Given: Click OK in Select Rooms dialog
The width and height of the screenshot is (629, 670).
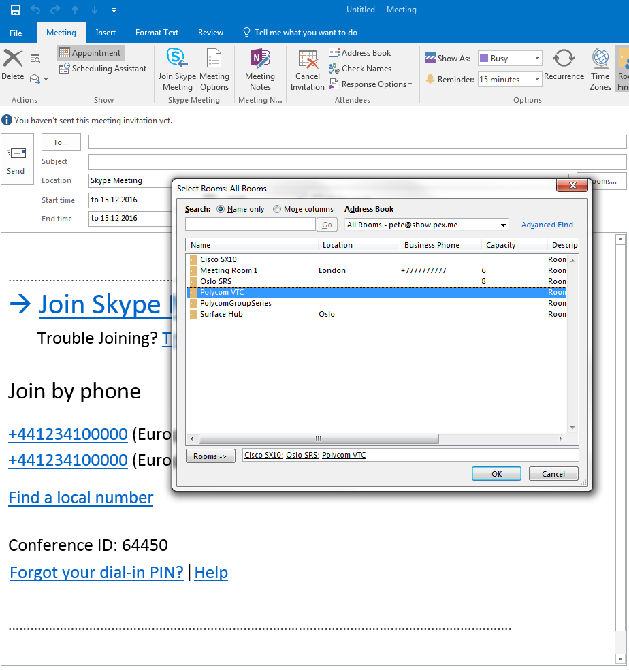Looking at the screenshot, I should (496, 473).
